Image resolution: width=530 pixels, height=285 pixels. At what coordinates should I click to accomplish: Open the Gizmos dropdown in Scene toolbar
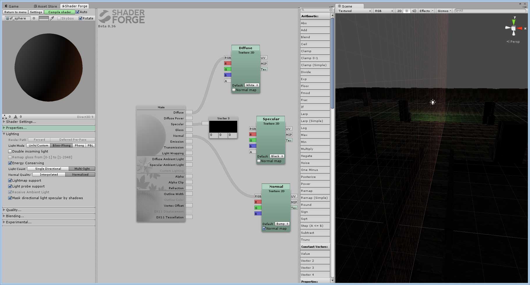coord(444,11)
